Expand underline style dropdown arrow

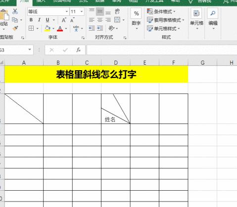click(x=54, y=20)
